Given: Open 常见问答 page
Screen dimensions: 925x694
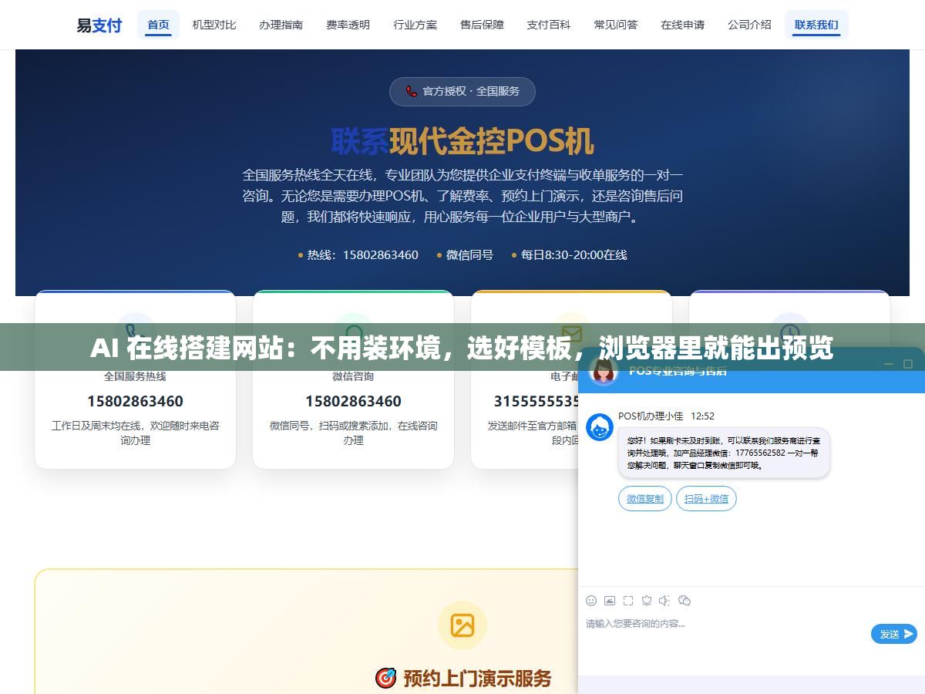Looking at the screenshot, I should [616, 25].
